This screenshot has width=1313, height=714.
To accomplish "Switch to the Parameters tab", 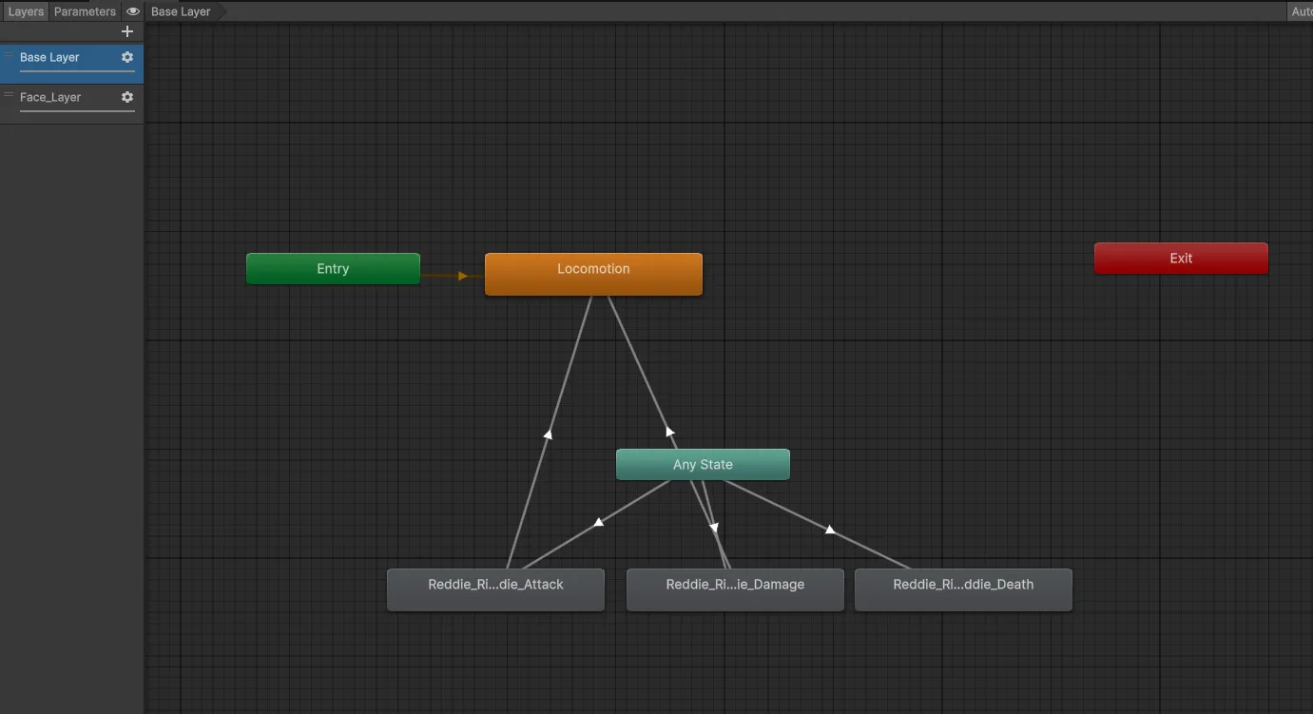I will (x=85, y=11).
